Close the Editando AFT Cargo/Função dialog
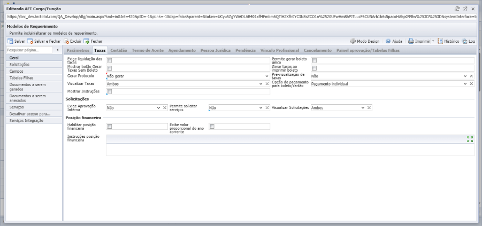This screenshot has width=482, height=226. click(473, 9)
